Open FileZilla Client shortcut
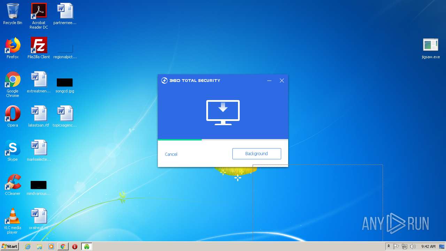Viewport: 446px width, 251px height. [x=39, y=48]
